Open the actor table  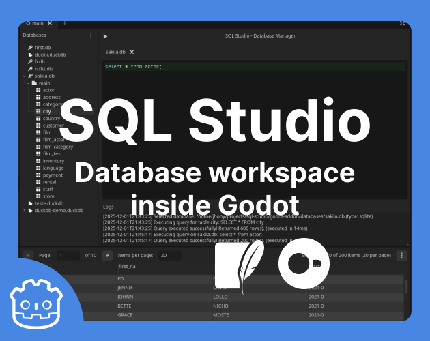(48, 90)
